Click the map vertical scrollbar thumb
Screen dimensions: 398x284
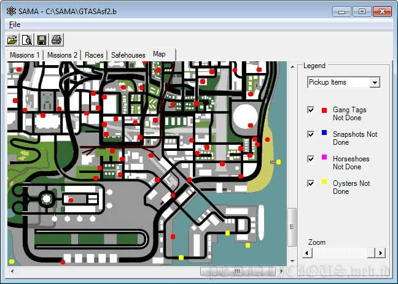(292, 227)
